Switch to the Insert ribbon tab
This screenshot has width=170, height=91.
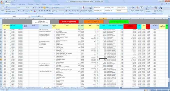14,4
